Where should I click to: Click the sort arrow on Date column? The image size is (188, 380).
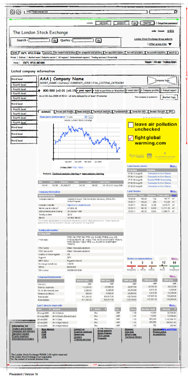[x=50, y=309]
